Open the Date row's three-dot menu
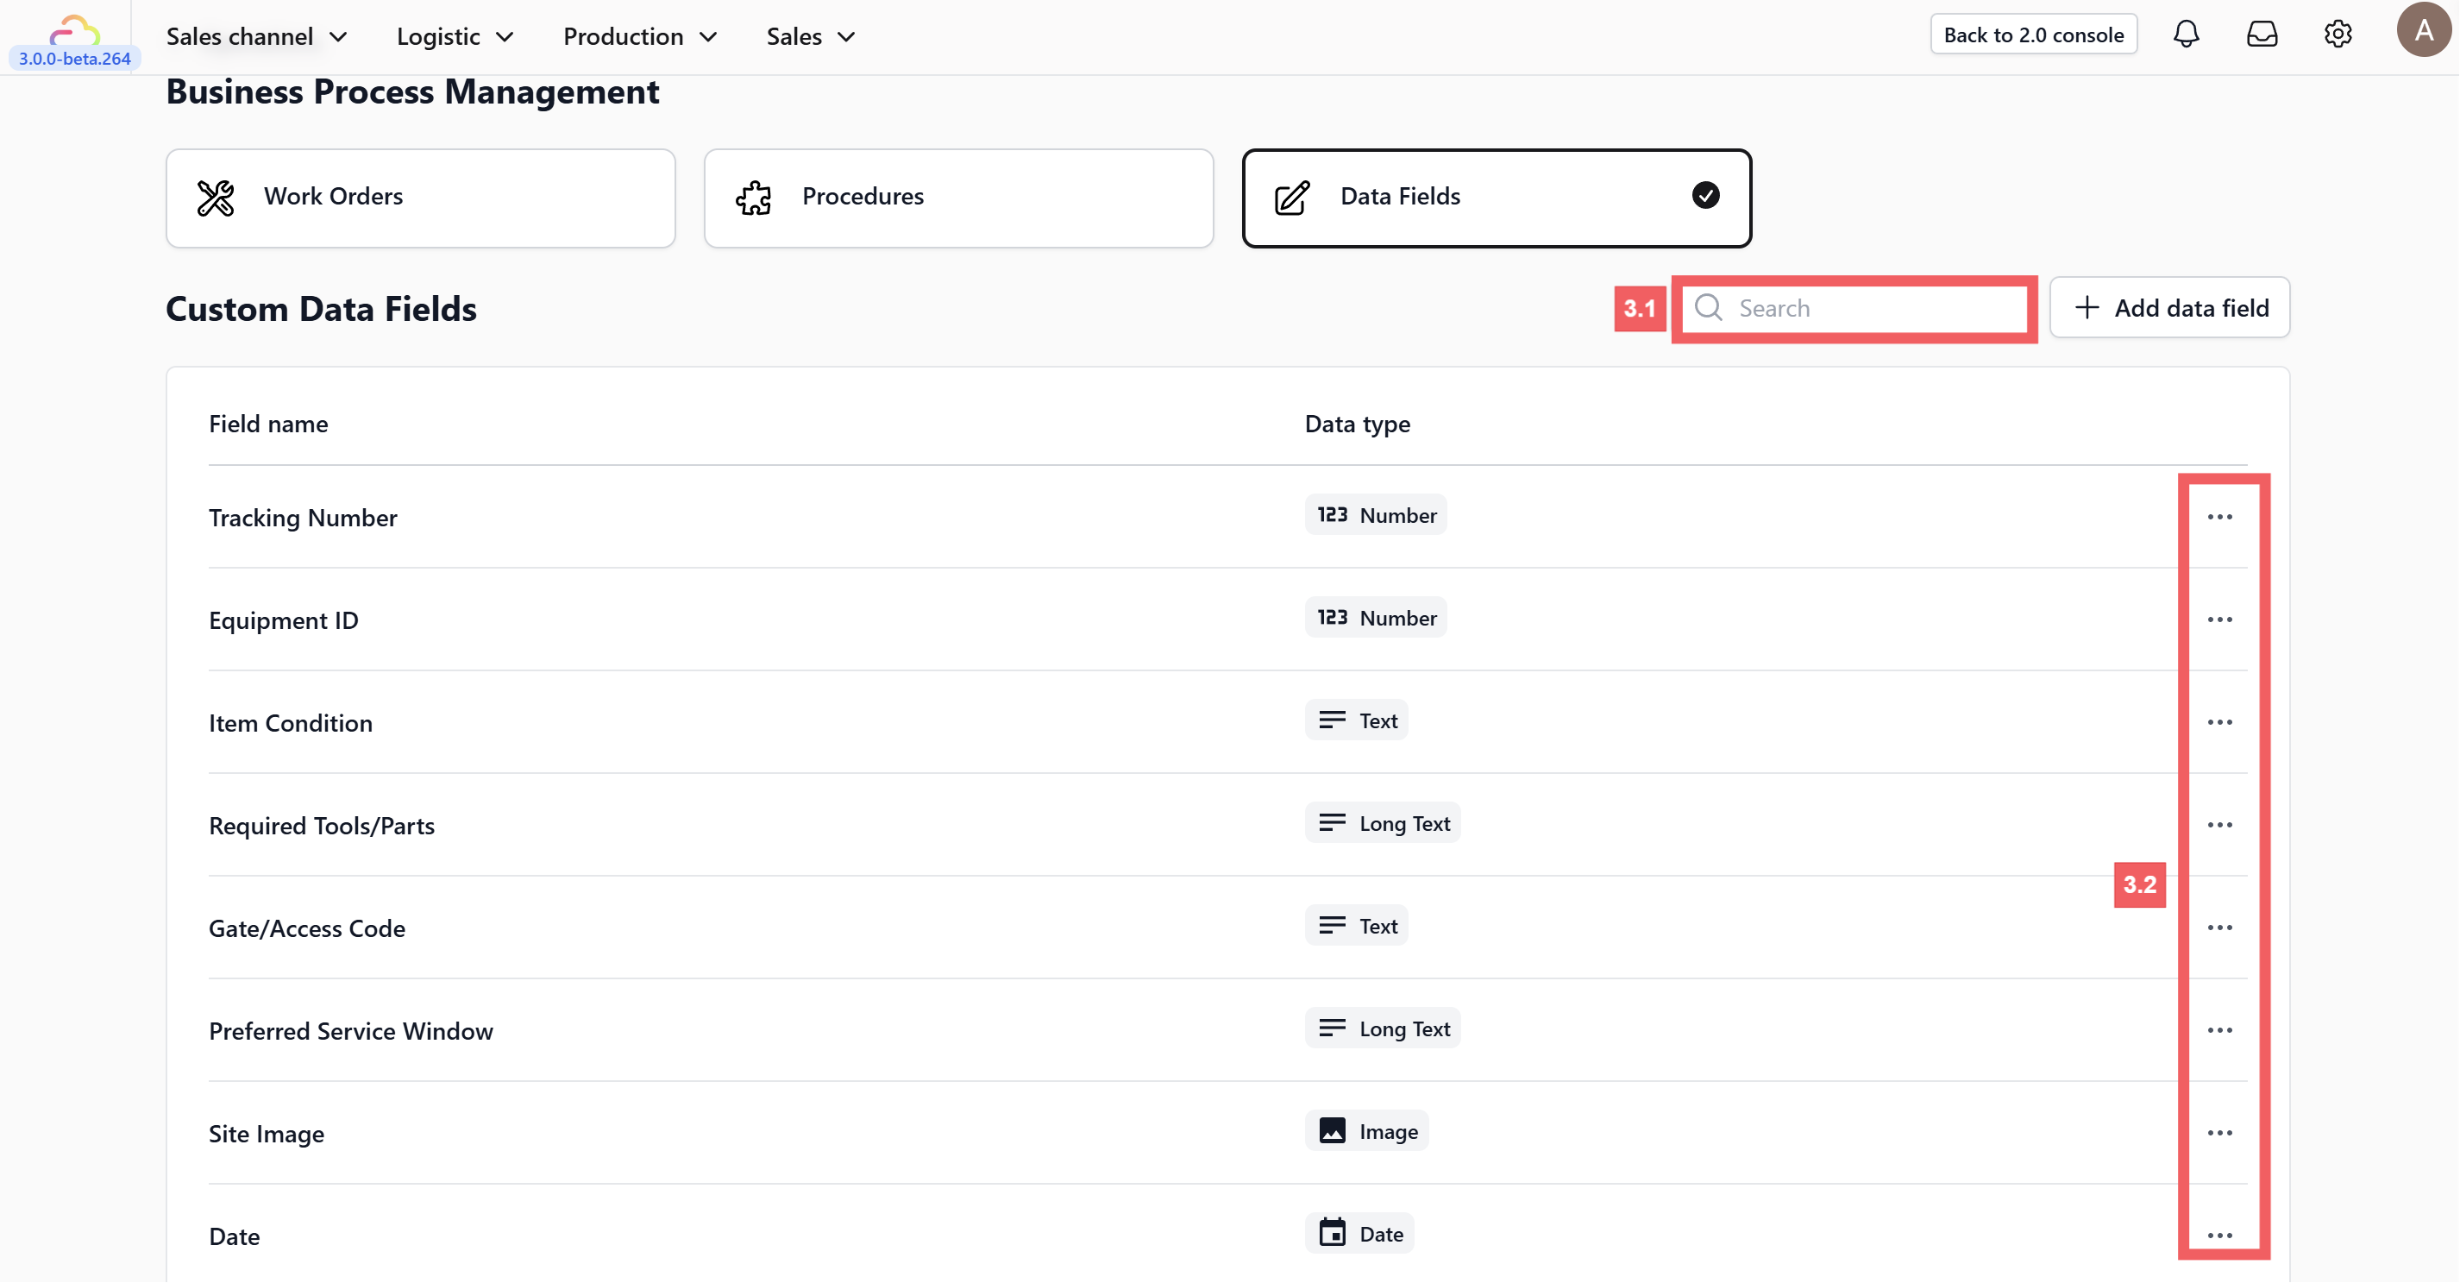 pos(2219,1236)
